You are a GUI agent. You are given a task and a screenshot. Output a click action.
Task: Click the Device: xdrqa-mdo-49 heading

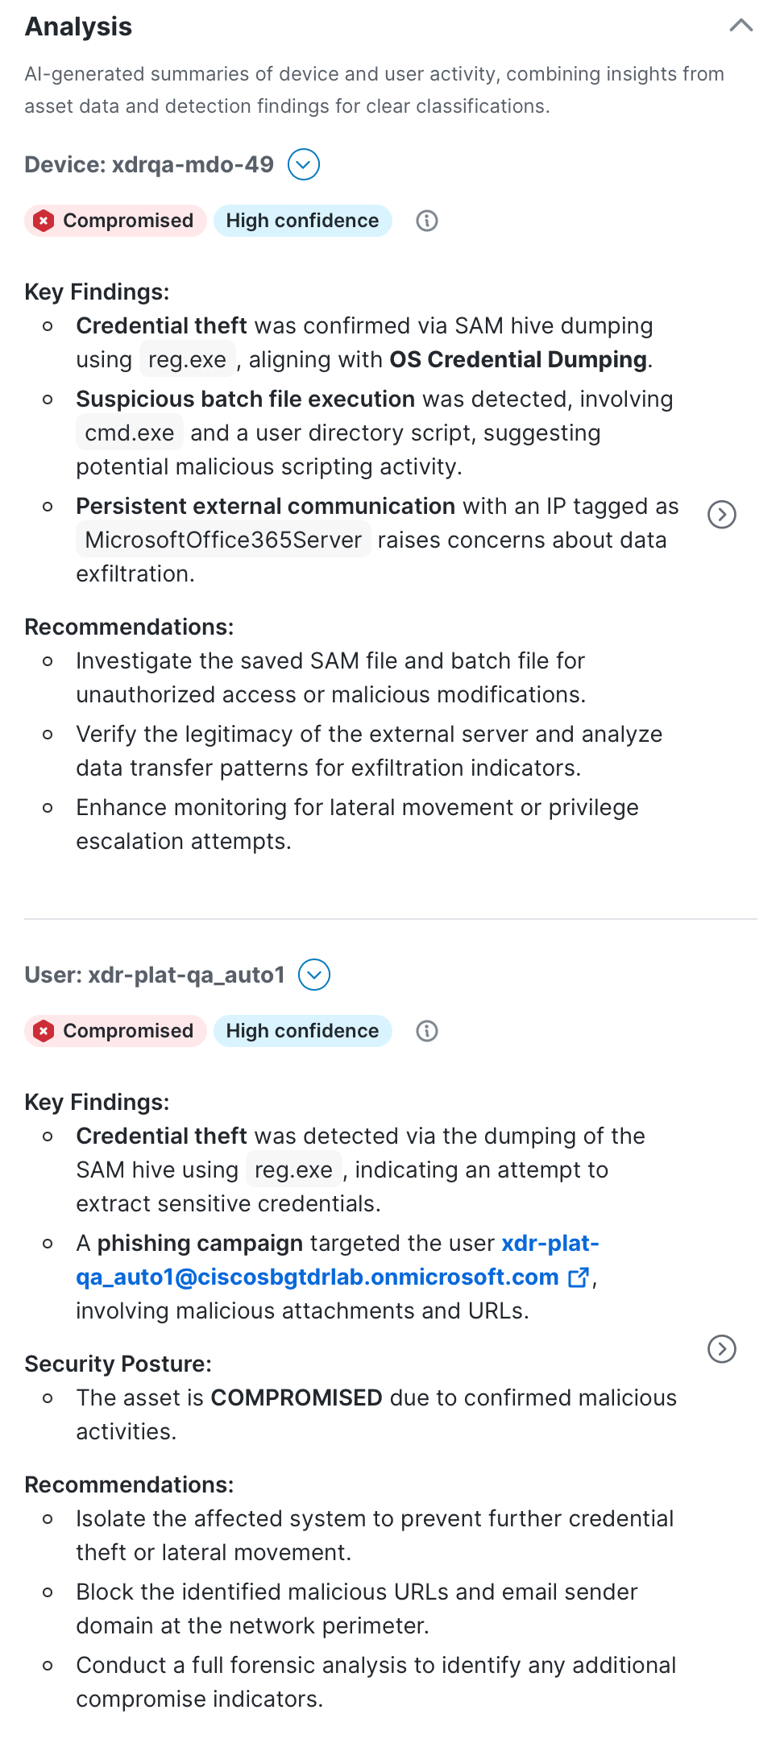click(x=149, y=164)
